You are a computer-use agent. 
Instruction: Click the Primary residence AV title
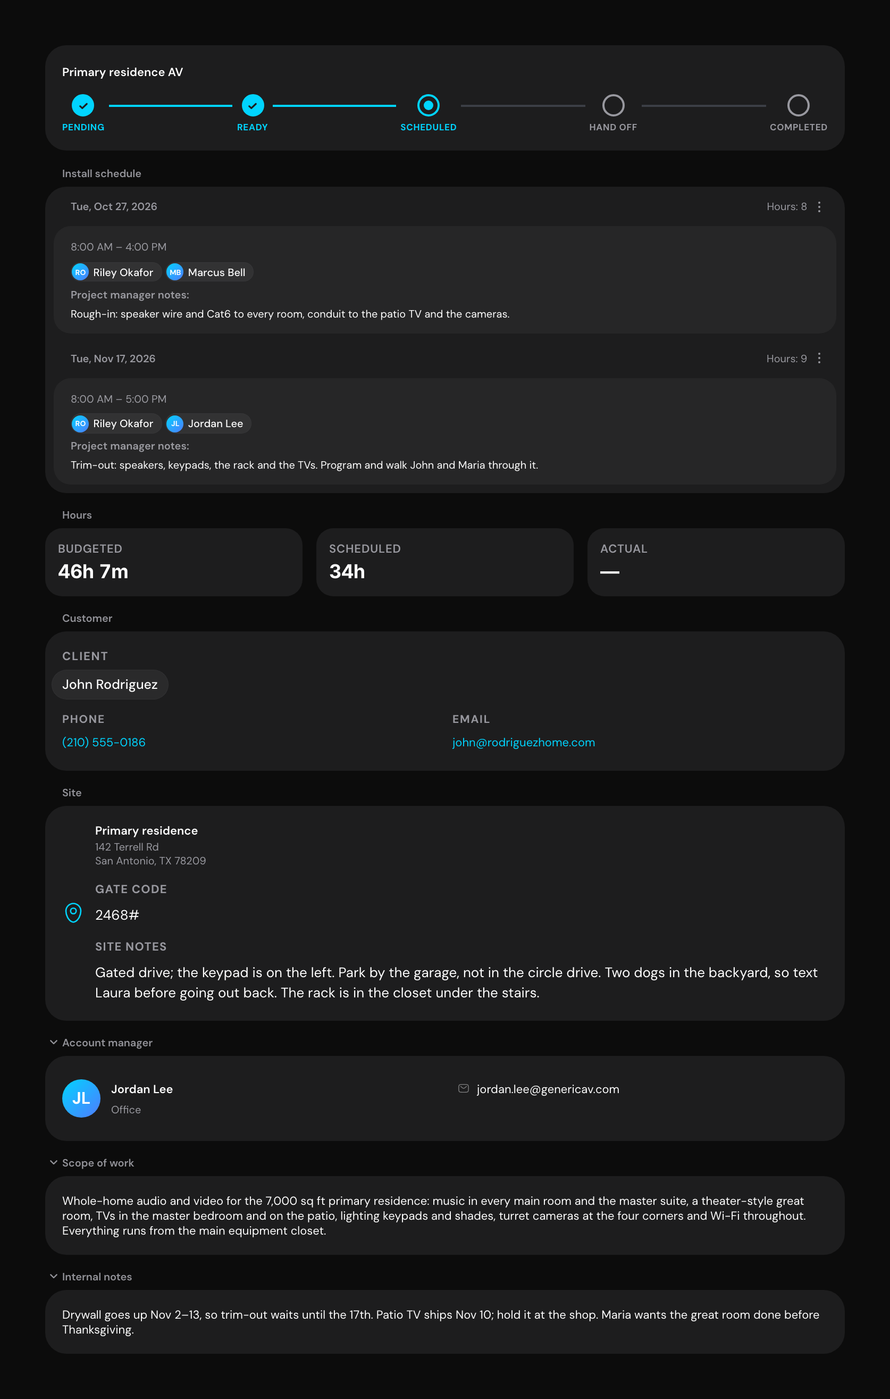[122, 72]
